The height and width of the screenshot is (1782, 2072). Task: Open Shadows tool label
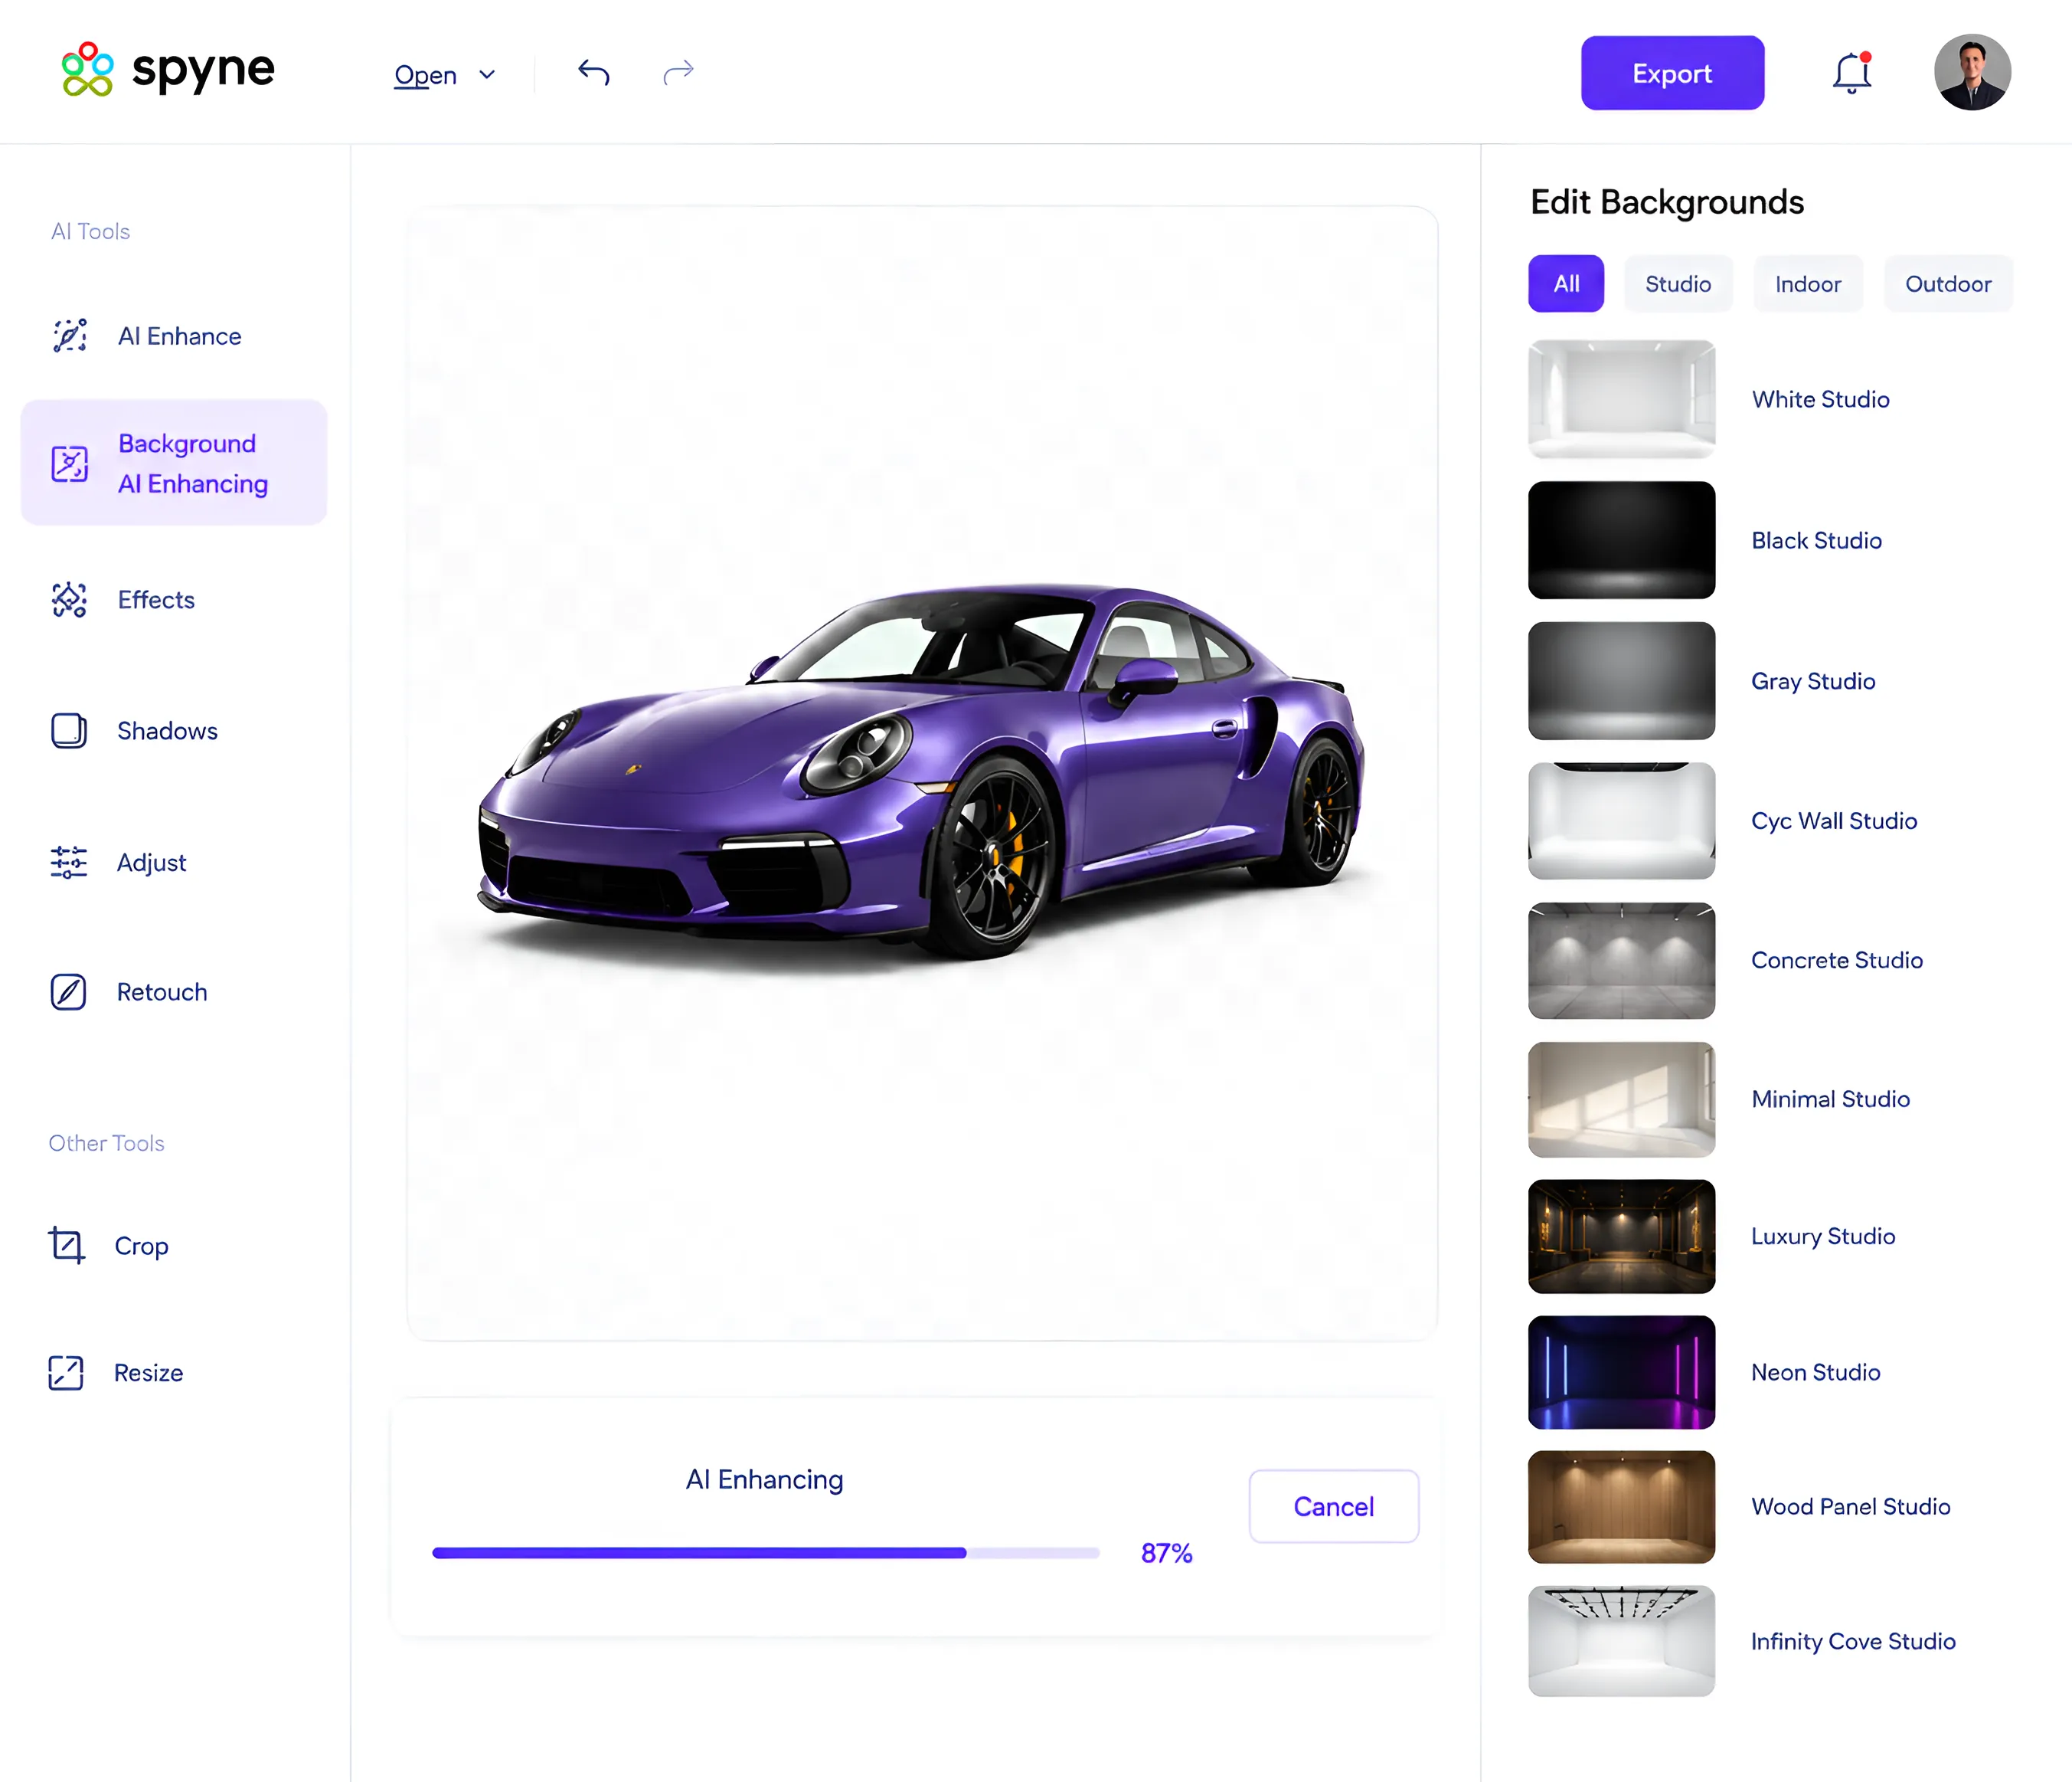coord(167,732)
